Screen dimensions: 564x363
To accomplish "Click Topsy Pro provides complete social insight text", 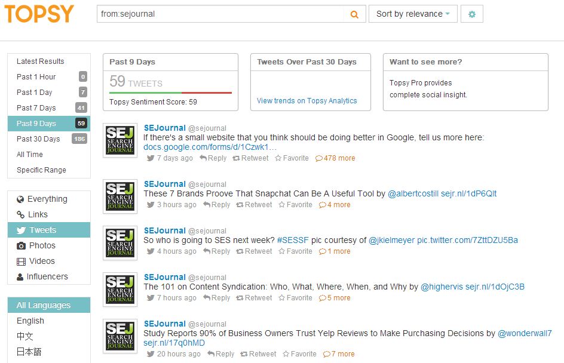I will [428, 89].
